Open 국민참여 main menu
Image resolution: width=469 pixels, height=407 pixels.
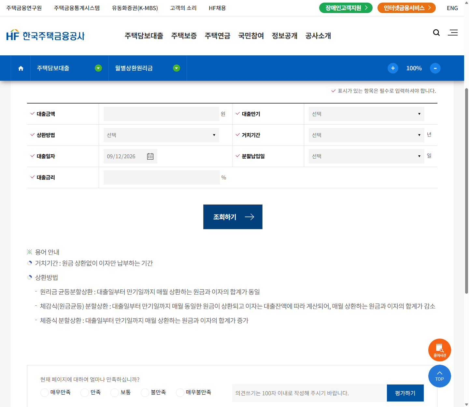tap(251, 36)
